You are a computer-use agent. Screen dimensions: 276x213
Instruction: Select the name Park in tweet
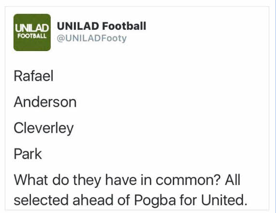click(x=28, y=154)
